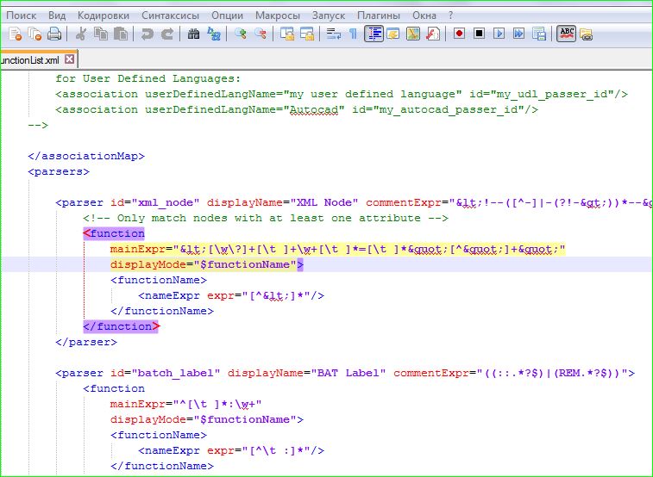Image resolution: width=653 pixels, height=477 pixels.
Task: Open the Поиск menu
Action: 22,15
